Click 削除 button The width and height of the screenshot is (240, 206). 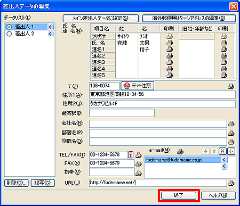point(17,183)
